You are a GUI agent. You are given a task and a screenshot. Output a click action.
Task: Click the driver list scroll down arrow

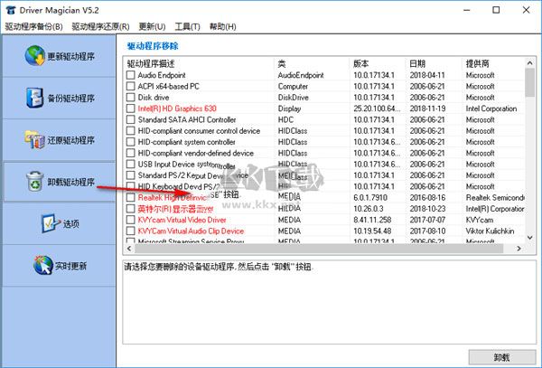(530, 238)
